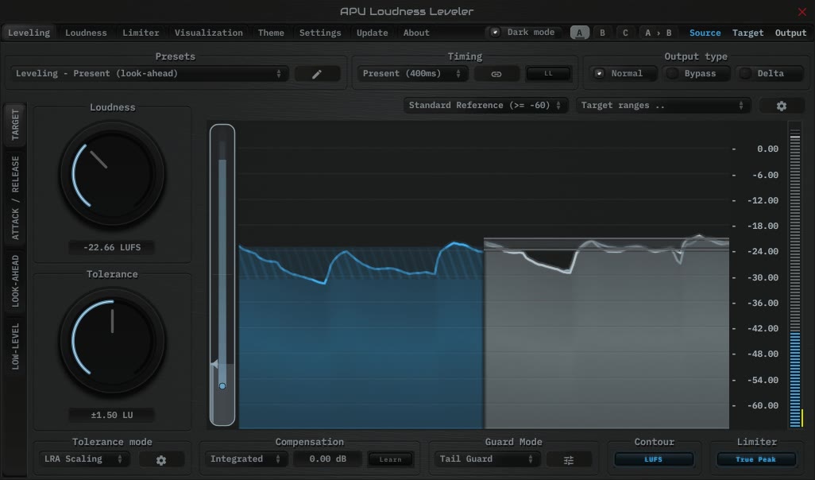Open the Settings tab
The width and height of the screenshot is (815, 480).
pyautogui.click(x=320, y=33)
